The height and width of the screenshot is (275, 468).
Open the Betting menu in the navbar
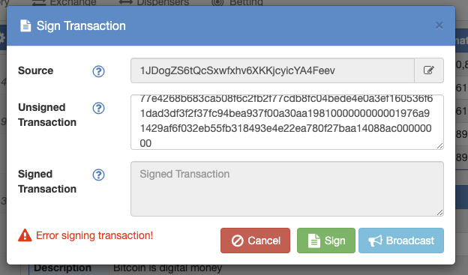(x=237, y=3)
